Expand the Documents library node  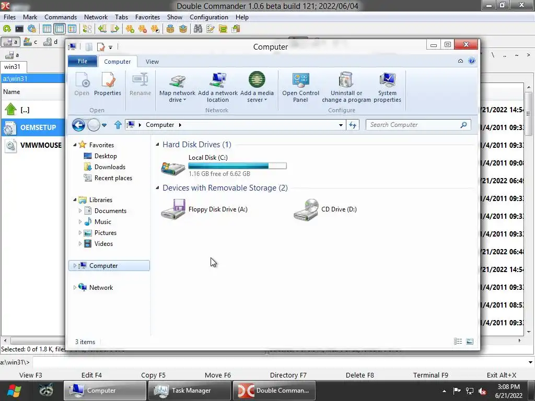(x=80, y=211)
